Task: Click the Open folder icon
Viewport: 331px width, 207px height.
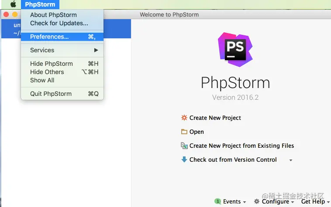Action: click(x=184, y=132)
